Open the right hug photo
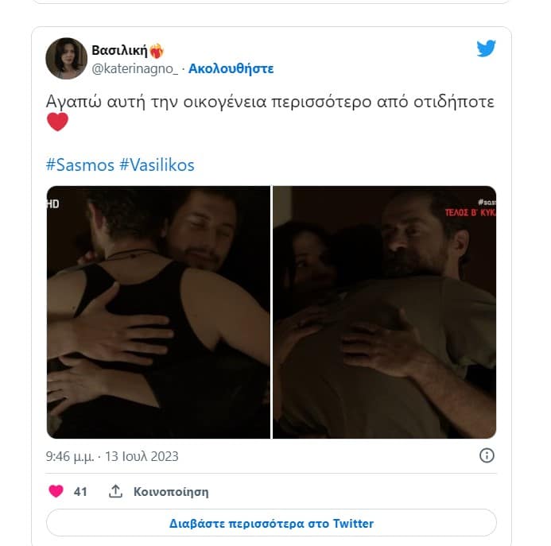551x546 pixels. coord(385,312)
